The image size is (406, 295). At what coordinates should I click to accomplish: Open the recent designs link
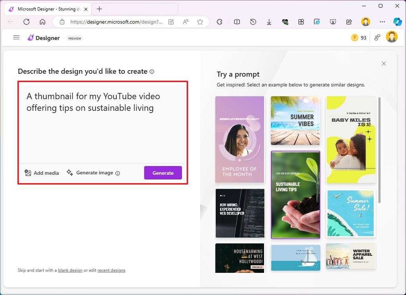(111, 270)
